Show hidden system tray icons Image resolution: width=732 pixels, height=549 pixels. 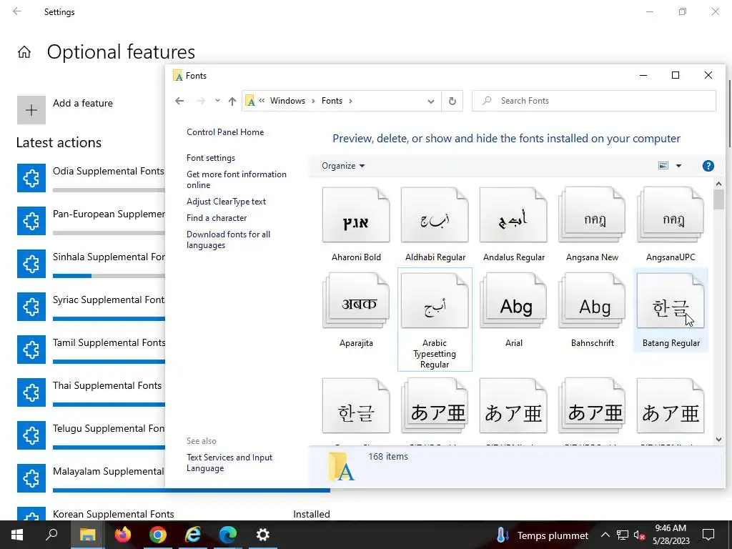click(x=605, y=535)
